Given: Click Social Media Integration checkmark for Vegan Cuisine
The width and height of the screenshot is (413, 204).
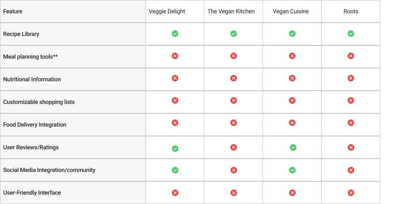Looking at the screenshot, I should coord(292,170).
